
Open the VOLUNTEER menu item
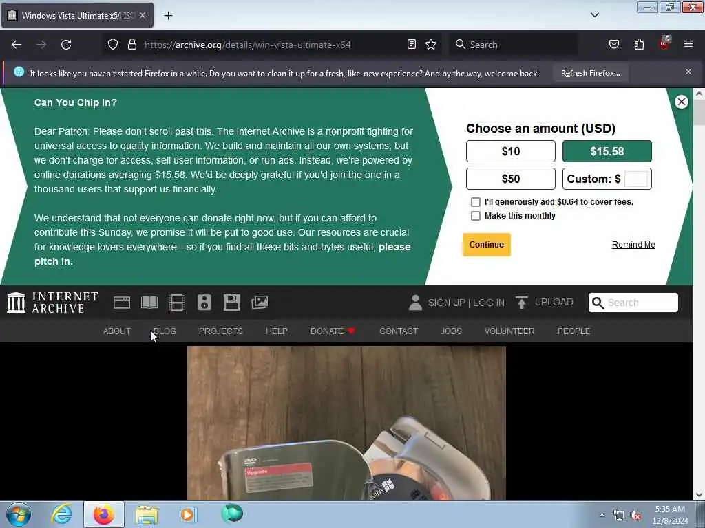(509, 331)
